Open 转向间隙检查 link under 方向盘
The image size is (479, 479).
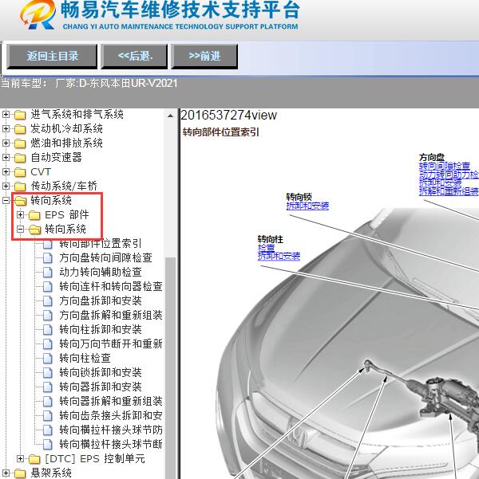pyautogui.click(x=444, y=167)
